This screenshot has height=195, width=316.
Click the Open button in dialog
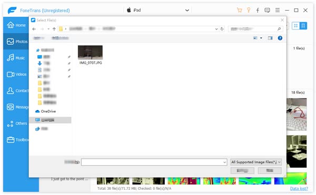242,171
